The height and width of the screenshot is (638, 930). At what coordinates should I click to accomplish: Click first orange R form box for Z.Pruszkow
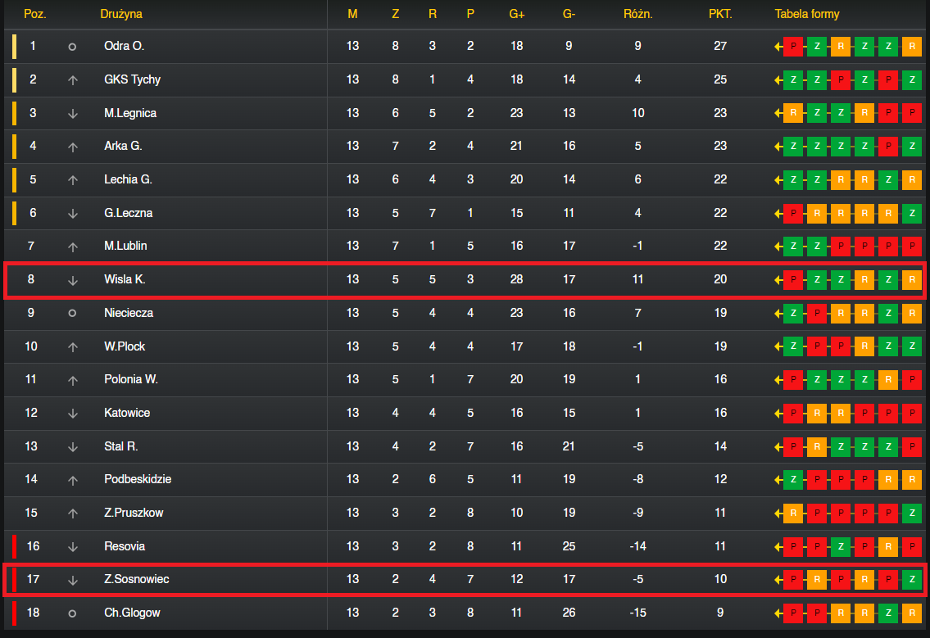click(x=793, y=513)
